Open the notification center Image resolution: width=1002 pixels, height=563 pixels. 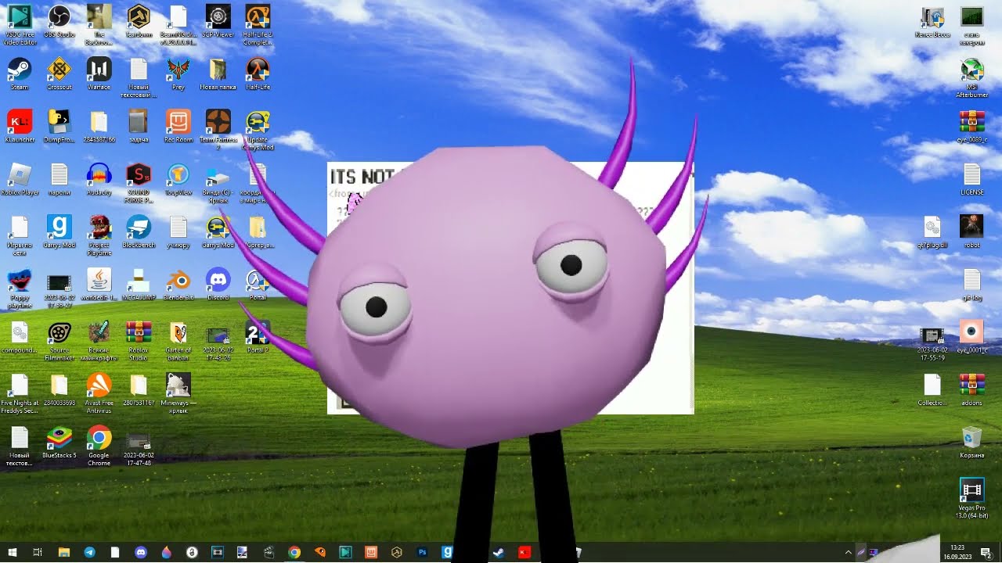[x=986, y=552]
